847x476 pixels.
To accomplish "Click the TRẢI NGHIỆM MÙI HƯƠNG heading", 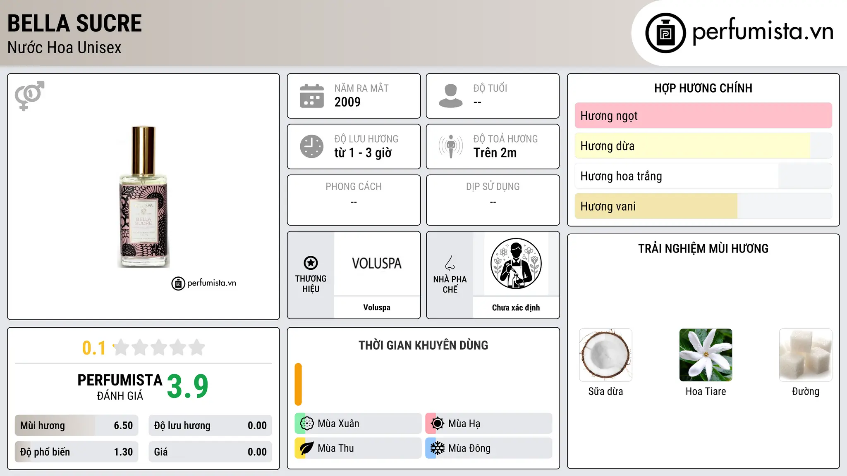I will [x=703, y=248].
